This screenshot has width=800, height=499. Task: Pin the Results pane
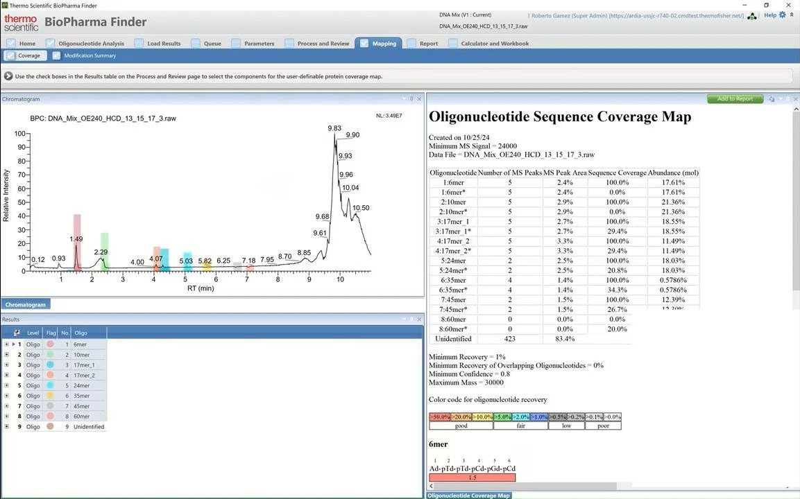(x=411, y=319)
